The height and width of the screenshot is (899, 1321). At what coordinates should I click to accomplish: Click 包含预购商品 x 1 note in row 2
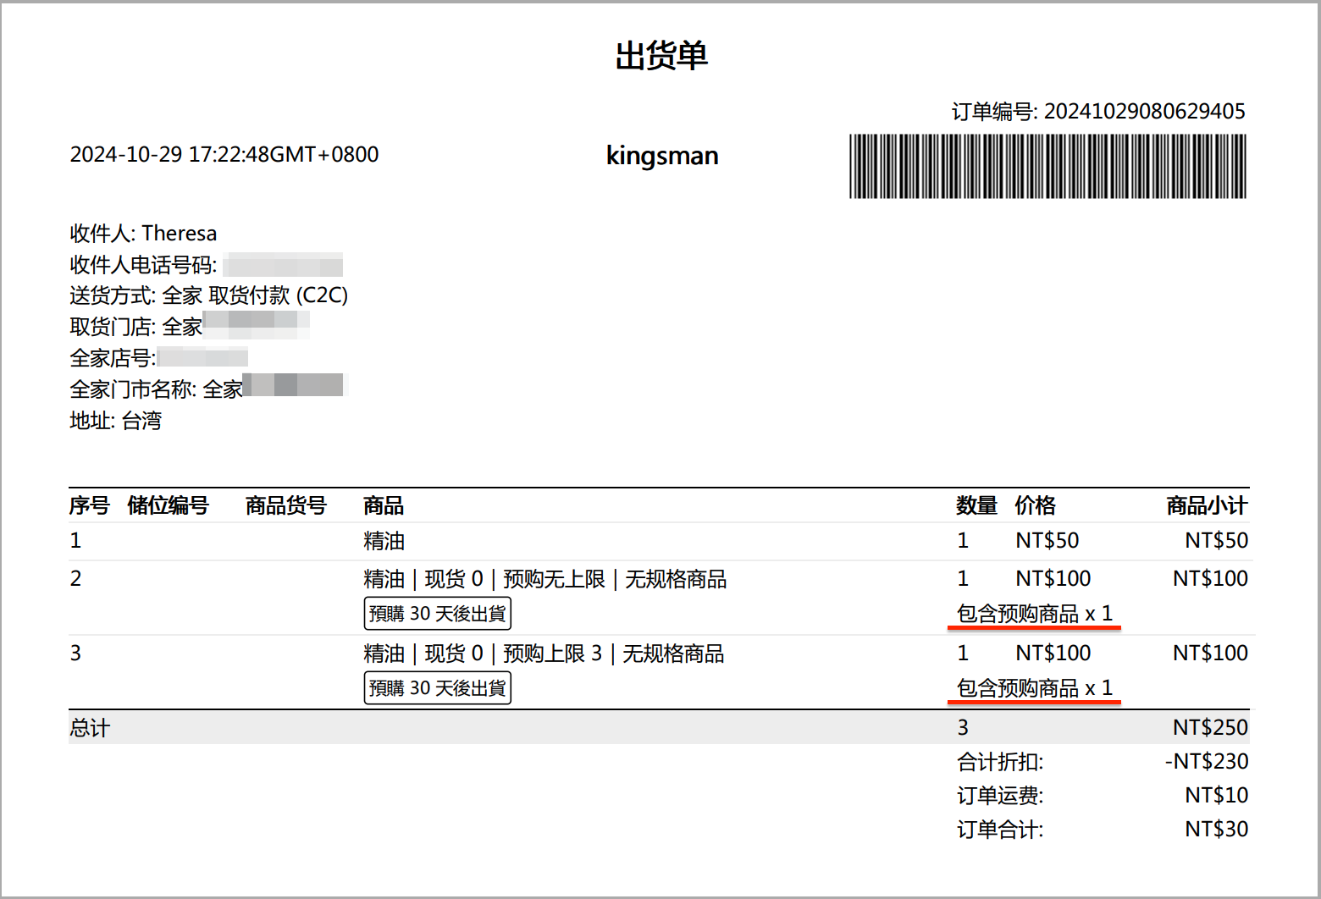(x=1034, y=614)
